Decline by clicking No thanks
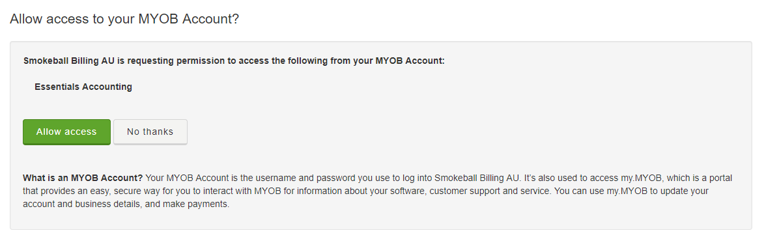Image resolution: width=764 pixels, height=252 pixels. [x=150, y=132]
